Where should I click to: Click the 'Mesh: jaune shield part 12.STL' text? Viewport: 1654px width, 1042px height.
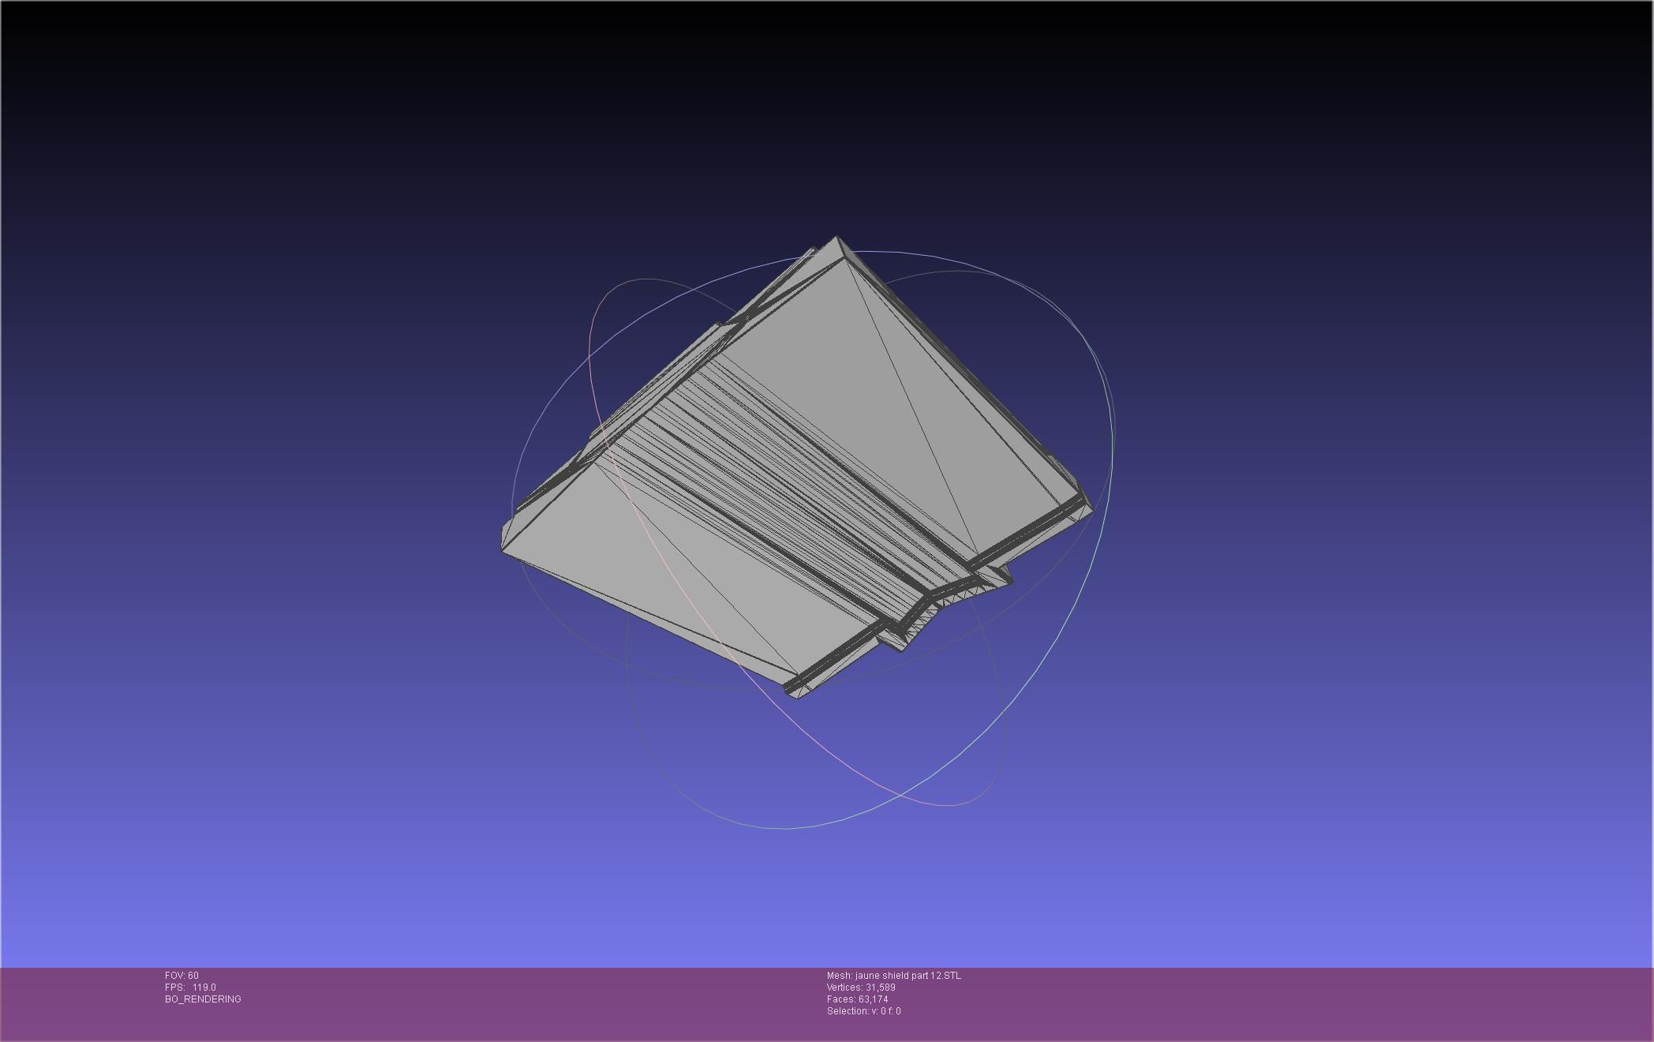pyautogui.click(x=894, y=976)
